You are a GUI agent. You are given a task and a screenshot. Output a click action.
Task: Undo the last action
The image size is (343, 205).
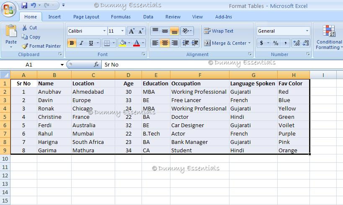click(34, 5)
